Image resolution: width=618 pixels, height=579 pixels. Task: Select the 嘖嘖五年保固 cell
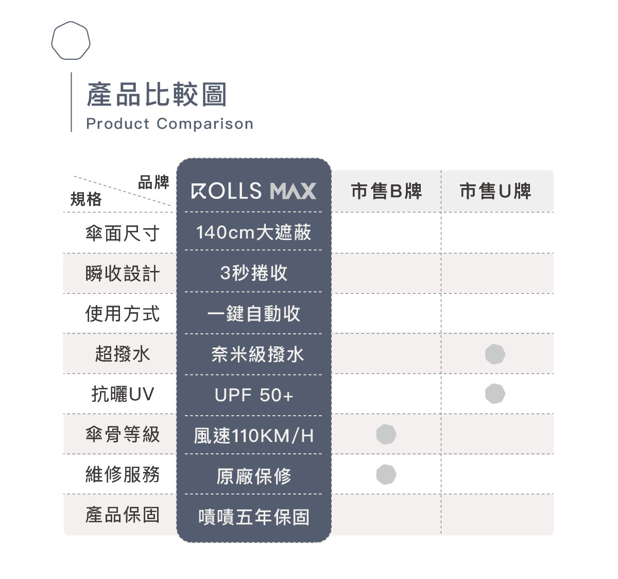coord(253,517)
